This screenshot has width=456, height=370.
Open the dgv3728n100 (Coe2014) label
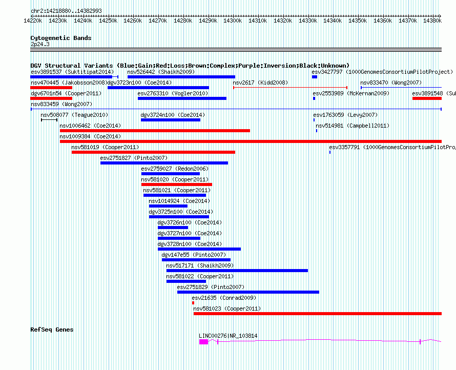click(190, 244)
